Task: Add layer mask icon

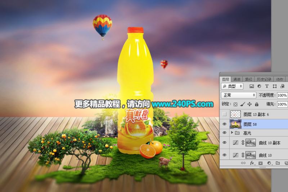Action: 260,163
